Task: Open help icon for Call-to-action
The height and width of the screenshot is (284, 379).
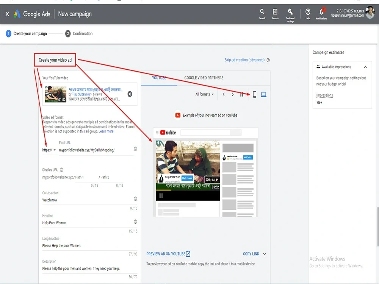Action: (x=135, y=199)
